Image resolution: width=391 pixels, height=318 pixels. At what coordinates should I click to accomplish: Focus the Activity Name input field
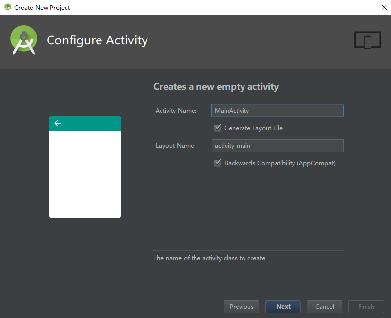click(278, 111)
